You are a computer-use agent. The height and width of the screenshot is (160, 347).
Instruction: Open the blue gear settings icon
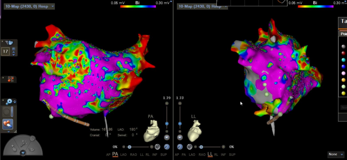tap(9, 101)
